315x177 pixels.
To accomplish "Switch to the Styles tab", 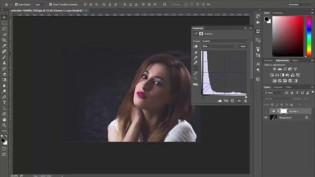I will [295, 60].
